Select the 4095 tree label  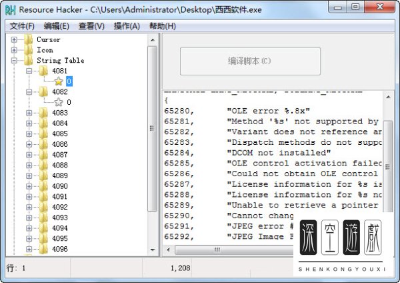(x=60, y=238)
